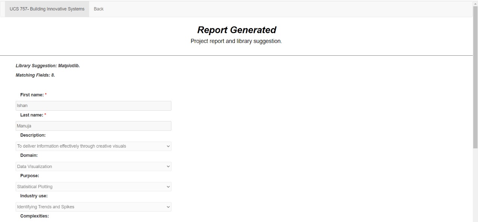
Task: Select the Back navigation item
Action: click(x=98, y=9)
